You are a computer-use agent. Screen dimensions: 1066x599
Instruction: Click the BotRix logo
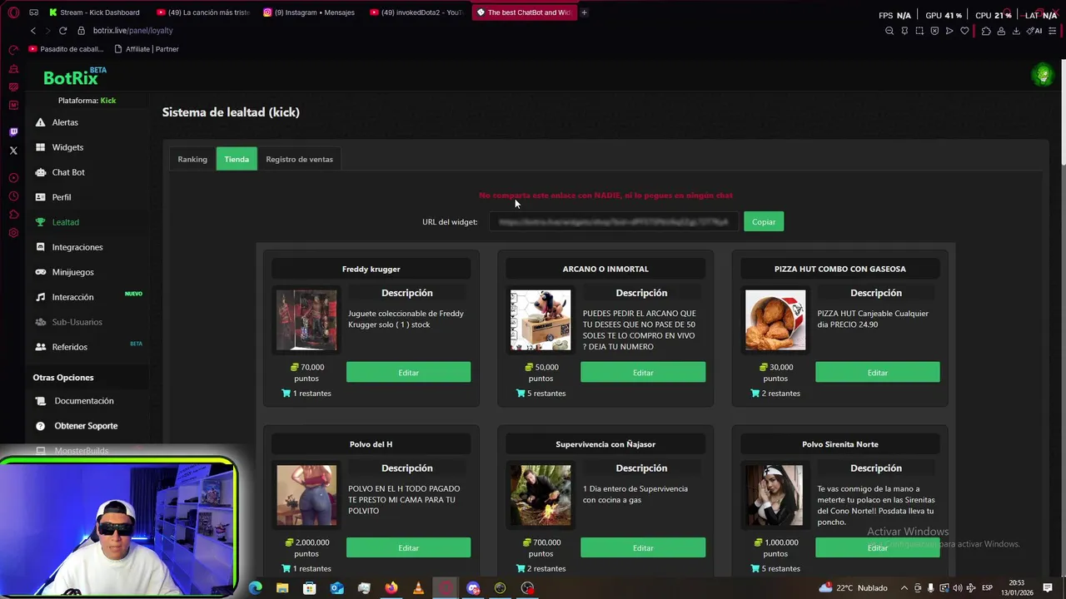[x=73, y=77]
